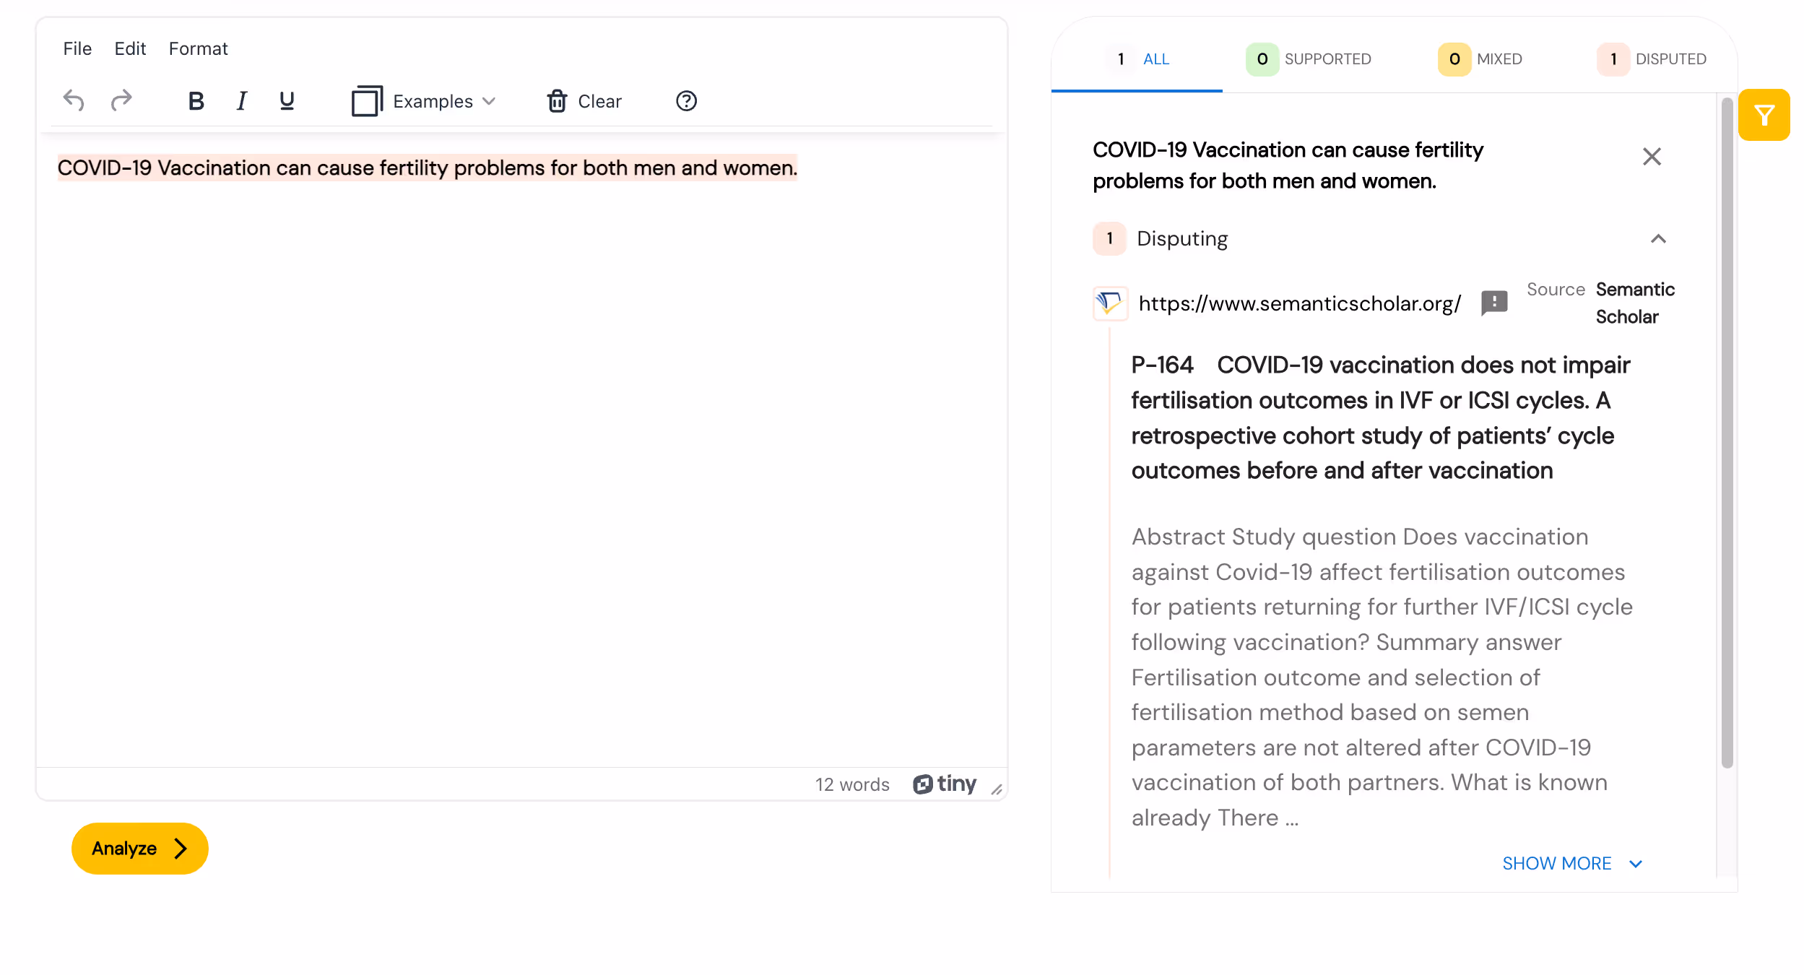Open the Examples dropdown

click(x=425, y=101)
